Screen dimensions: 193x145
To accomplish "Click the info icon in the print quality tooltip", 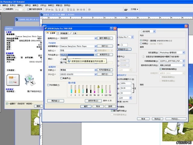I will click(x=69, y=61).
